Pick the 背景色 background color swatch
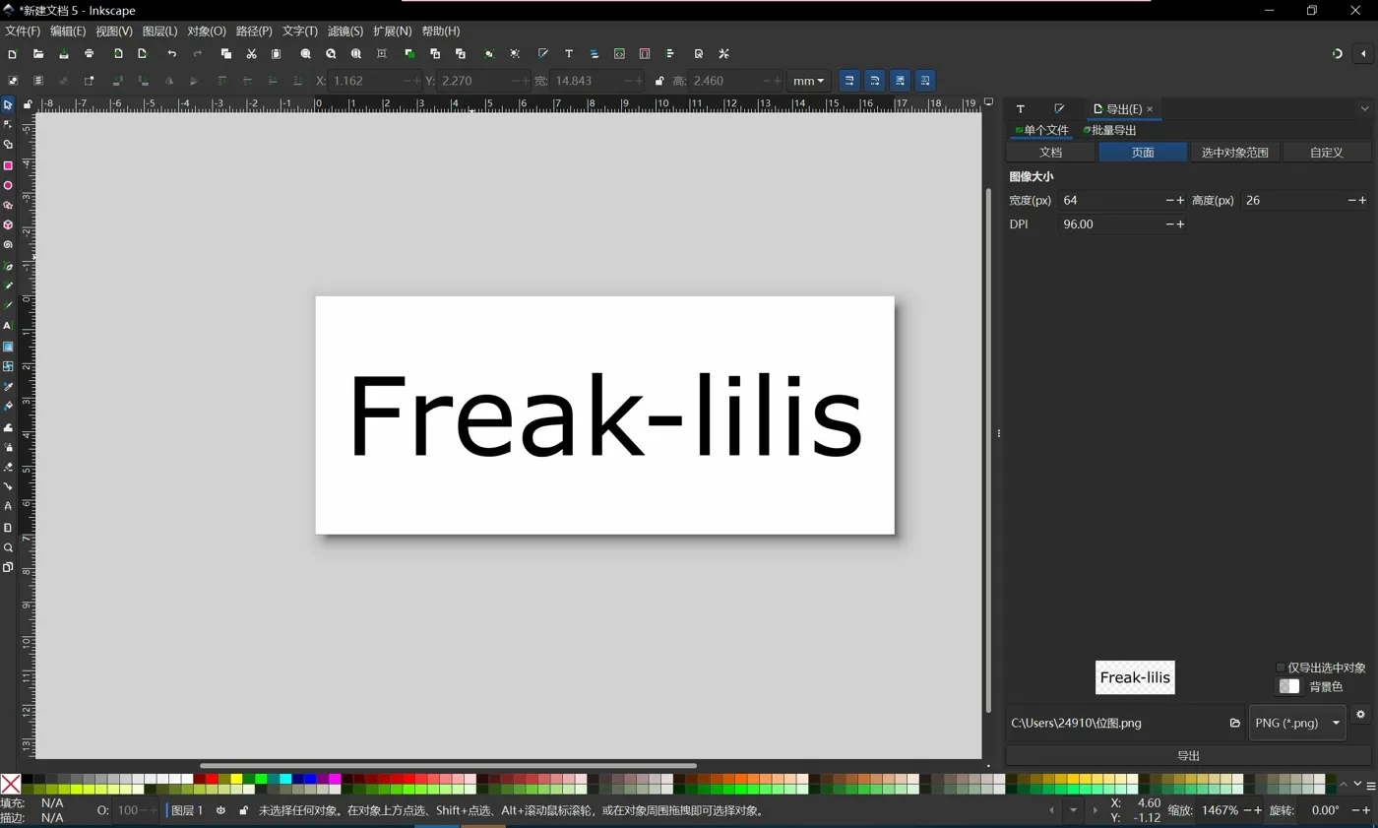Screen dimensions: 1378x828 (x=1288, y=686)
